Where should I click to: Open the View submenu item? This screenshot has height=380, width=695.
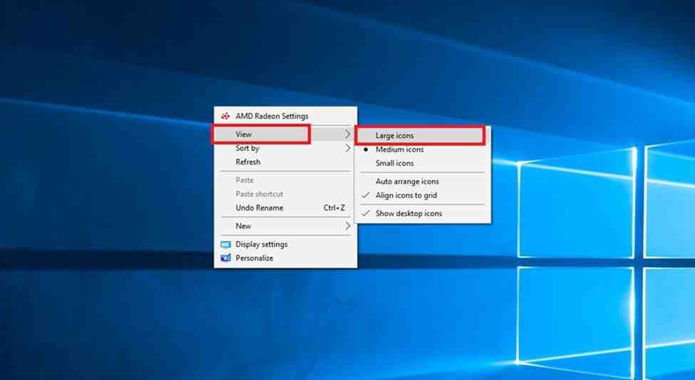pos(285,134)
